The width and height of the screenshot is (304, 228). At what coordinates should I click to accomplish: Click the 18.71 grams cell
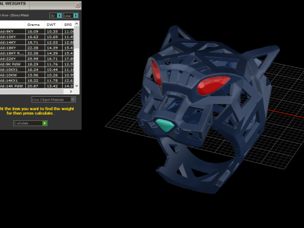pyautogui.click(x=35, y=42)
